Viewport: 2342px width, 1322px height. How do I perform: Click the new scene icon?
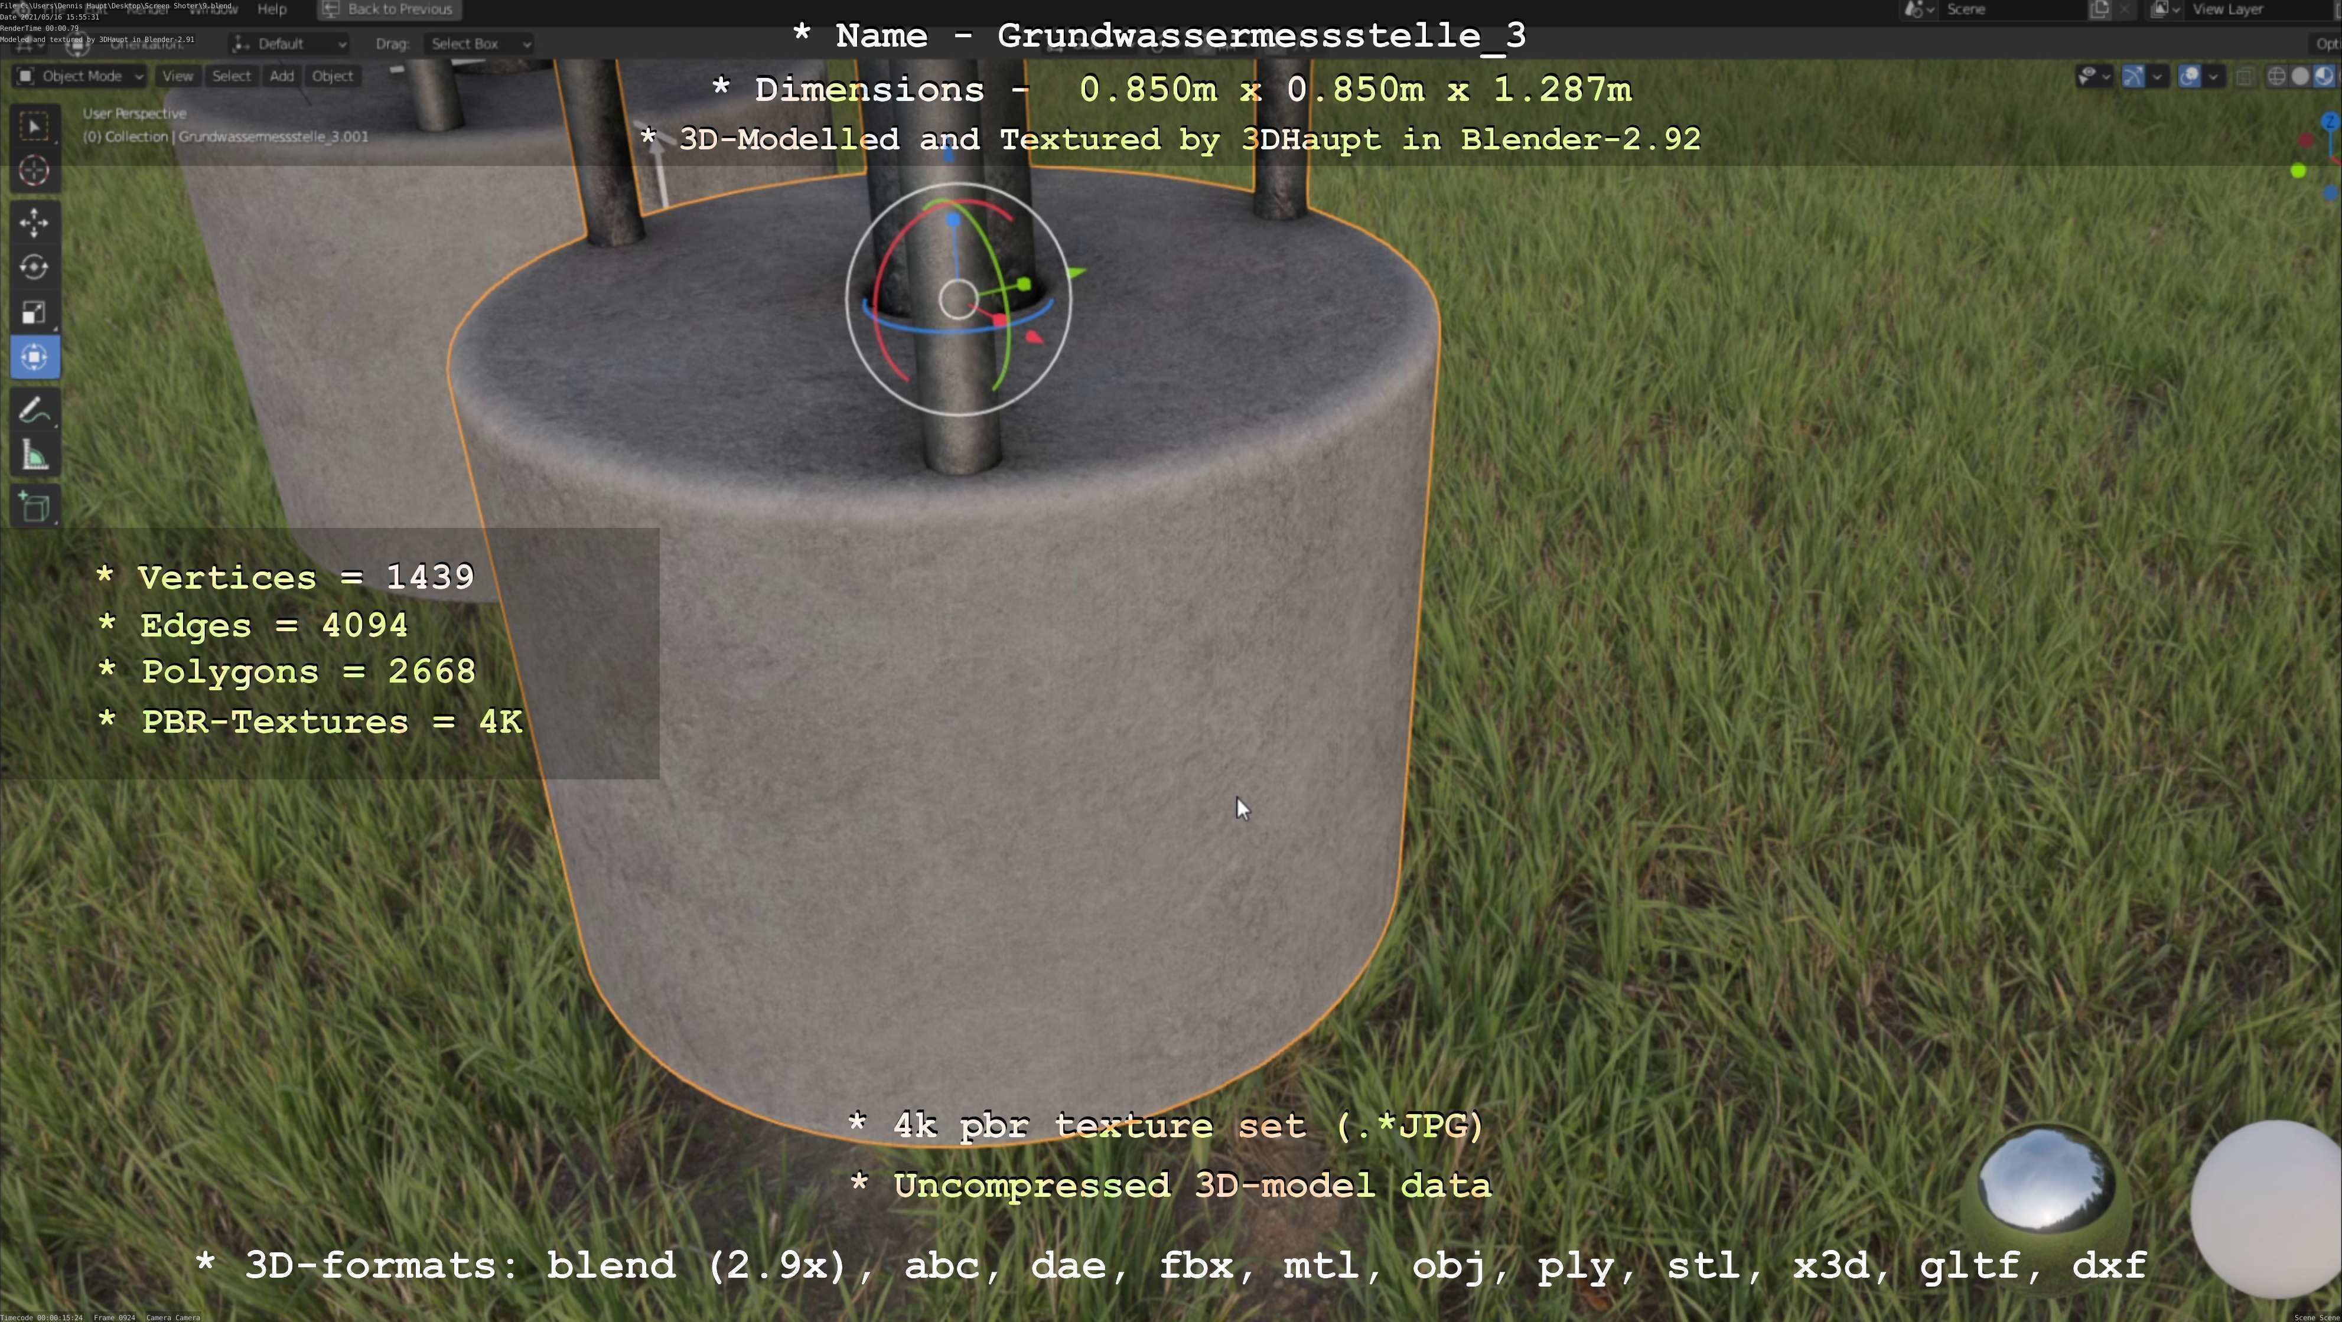[x=2099, y=9]
